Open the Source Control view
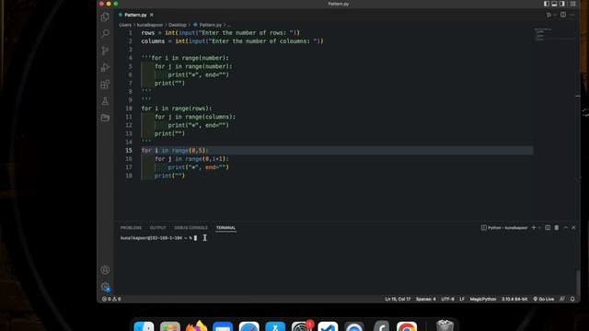Image resolution: width=589 pixels, height=331 pixels. (x=105, y=51)
